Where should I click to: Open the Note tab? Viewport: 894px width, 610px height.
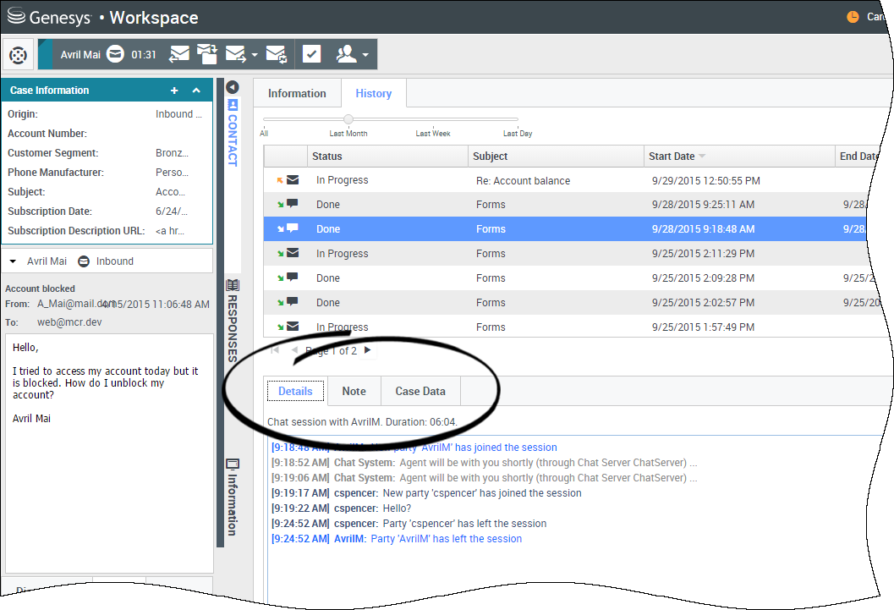click(x=354, y=391)
